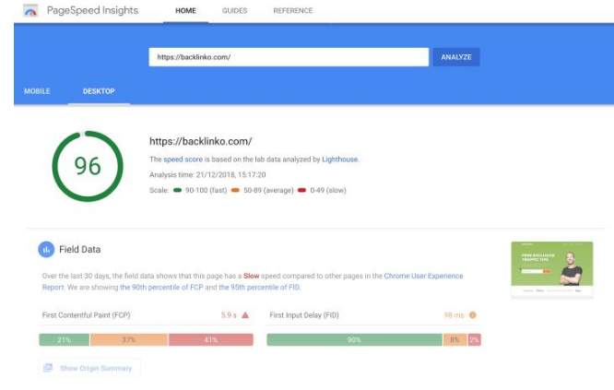Click the PageSpeed Insights title text
Viewport: 614px width, 390px height.
point(92,10)
